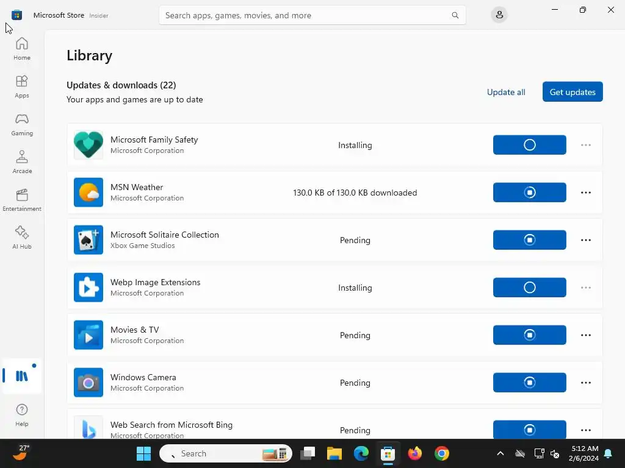Select the Webp Image Extensions title

pos(156,282)
